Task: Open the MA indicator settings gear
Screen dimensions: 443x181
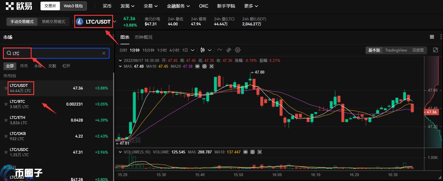Action: (x=205, y=66)
